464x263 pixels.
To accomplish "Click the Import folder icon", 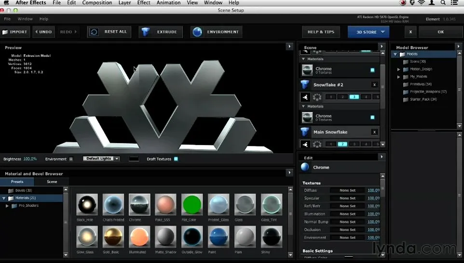I will coord(5,32).
